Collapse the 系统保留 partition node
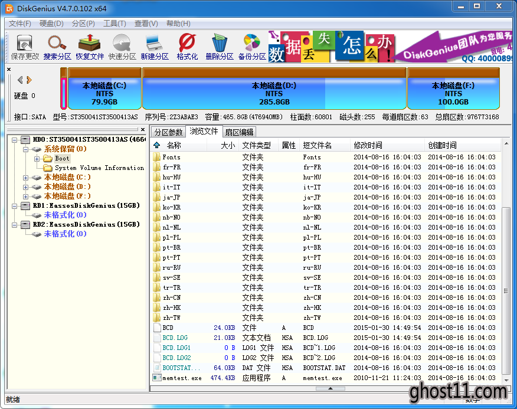Image resolution: width=517 pixels, height=409 pixels. click(x=26, y=149)
